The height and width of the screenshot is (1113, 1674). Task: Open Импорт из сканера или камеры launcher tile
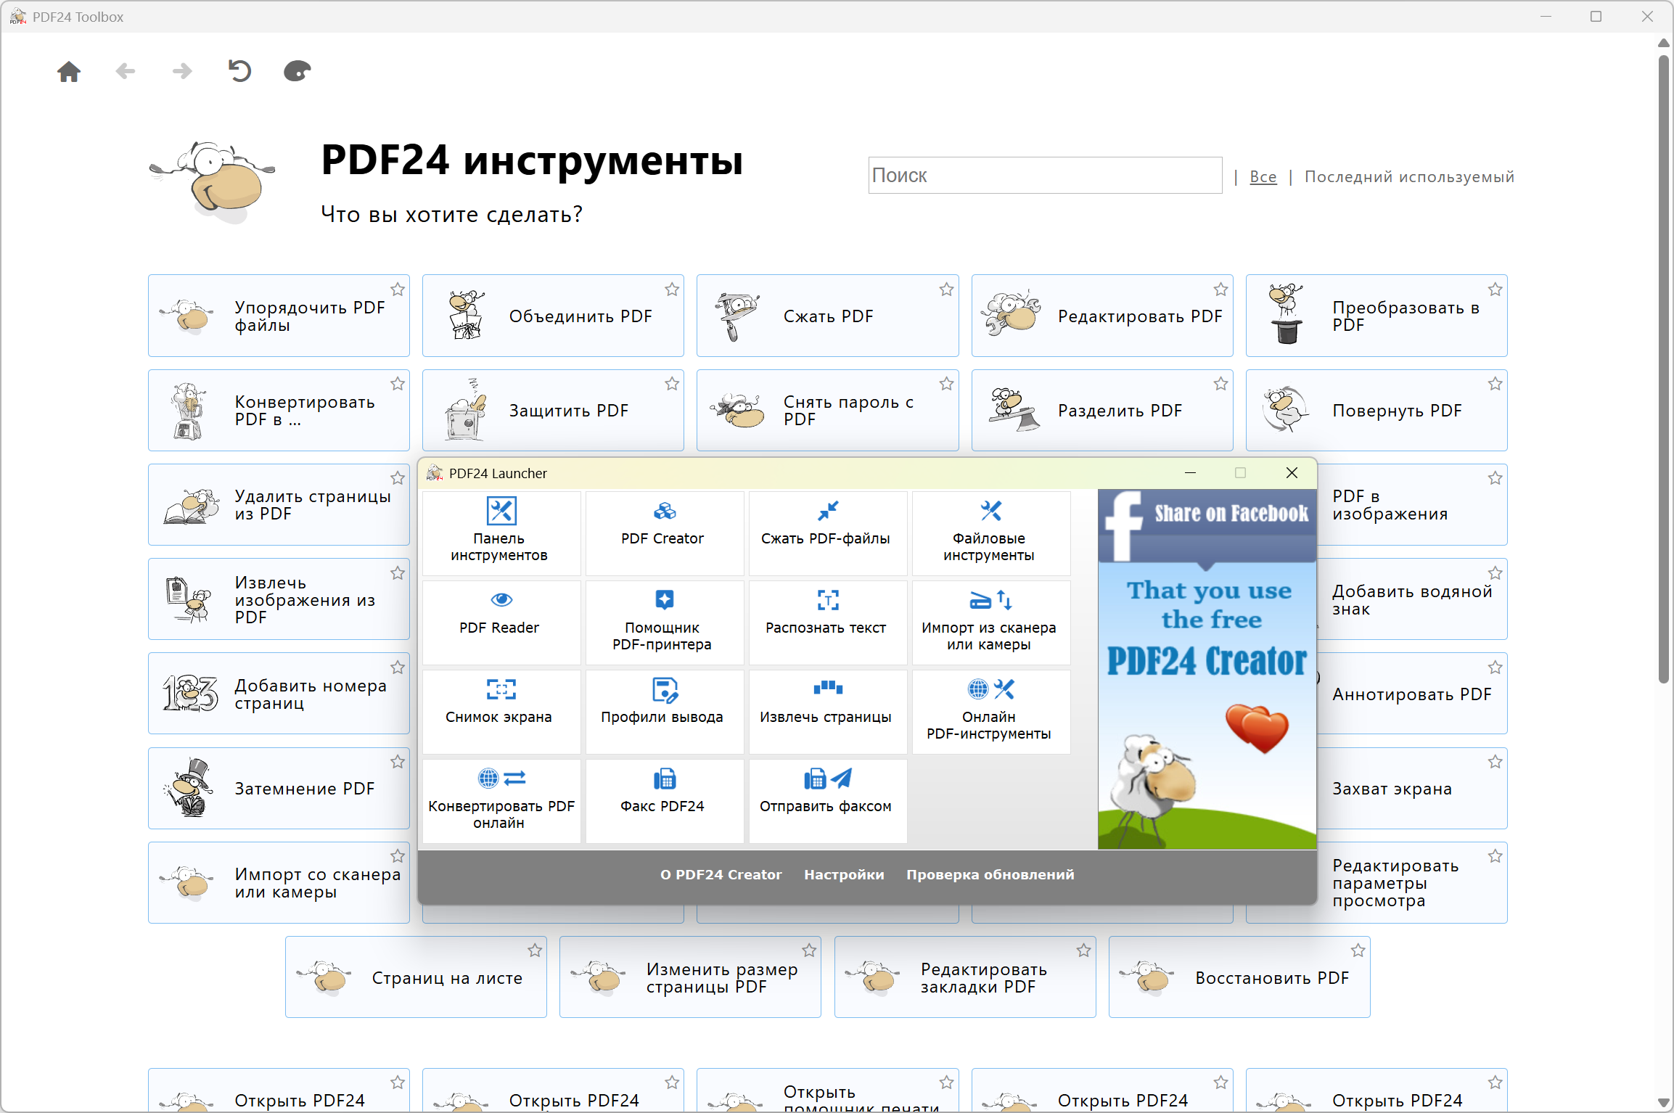(990, 622)
